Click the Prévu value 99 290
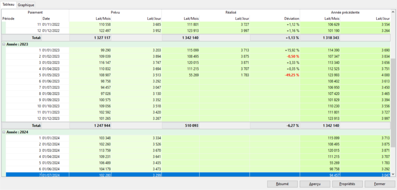This screenshot has width=397, height=190. coord(105,50)
